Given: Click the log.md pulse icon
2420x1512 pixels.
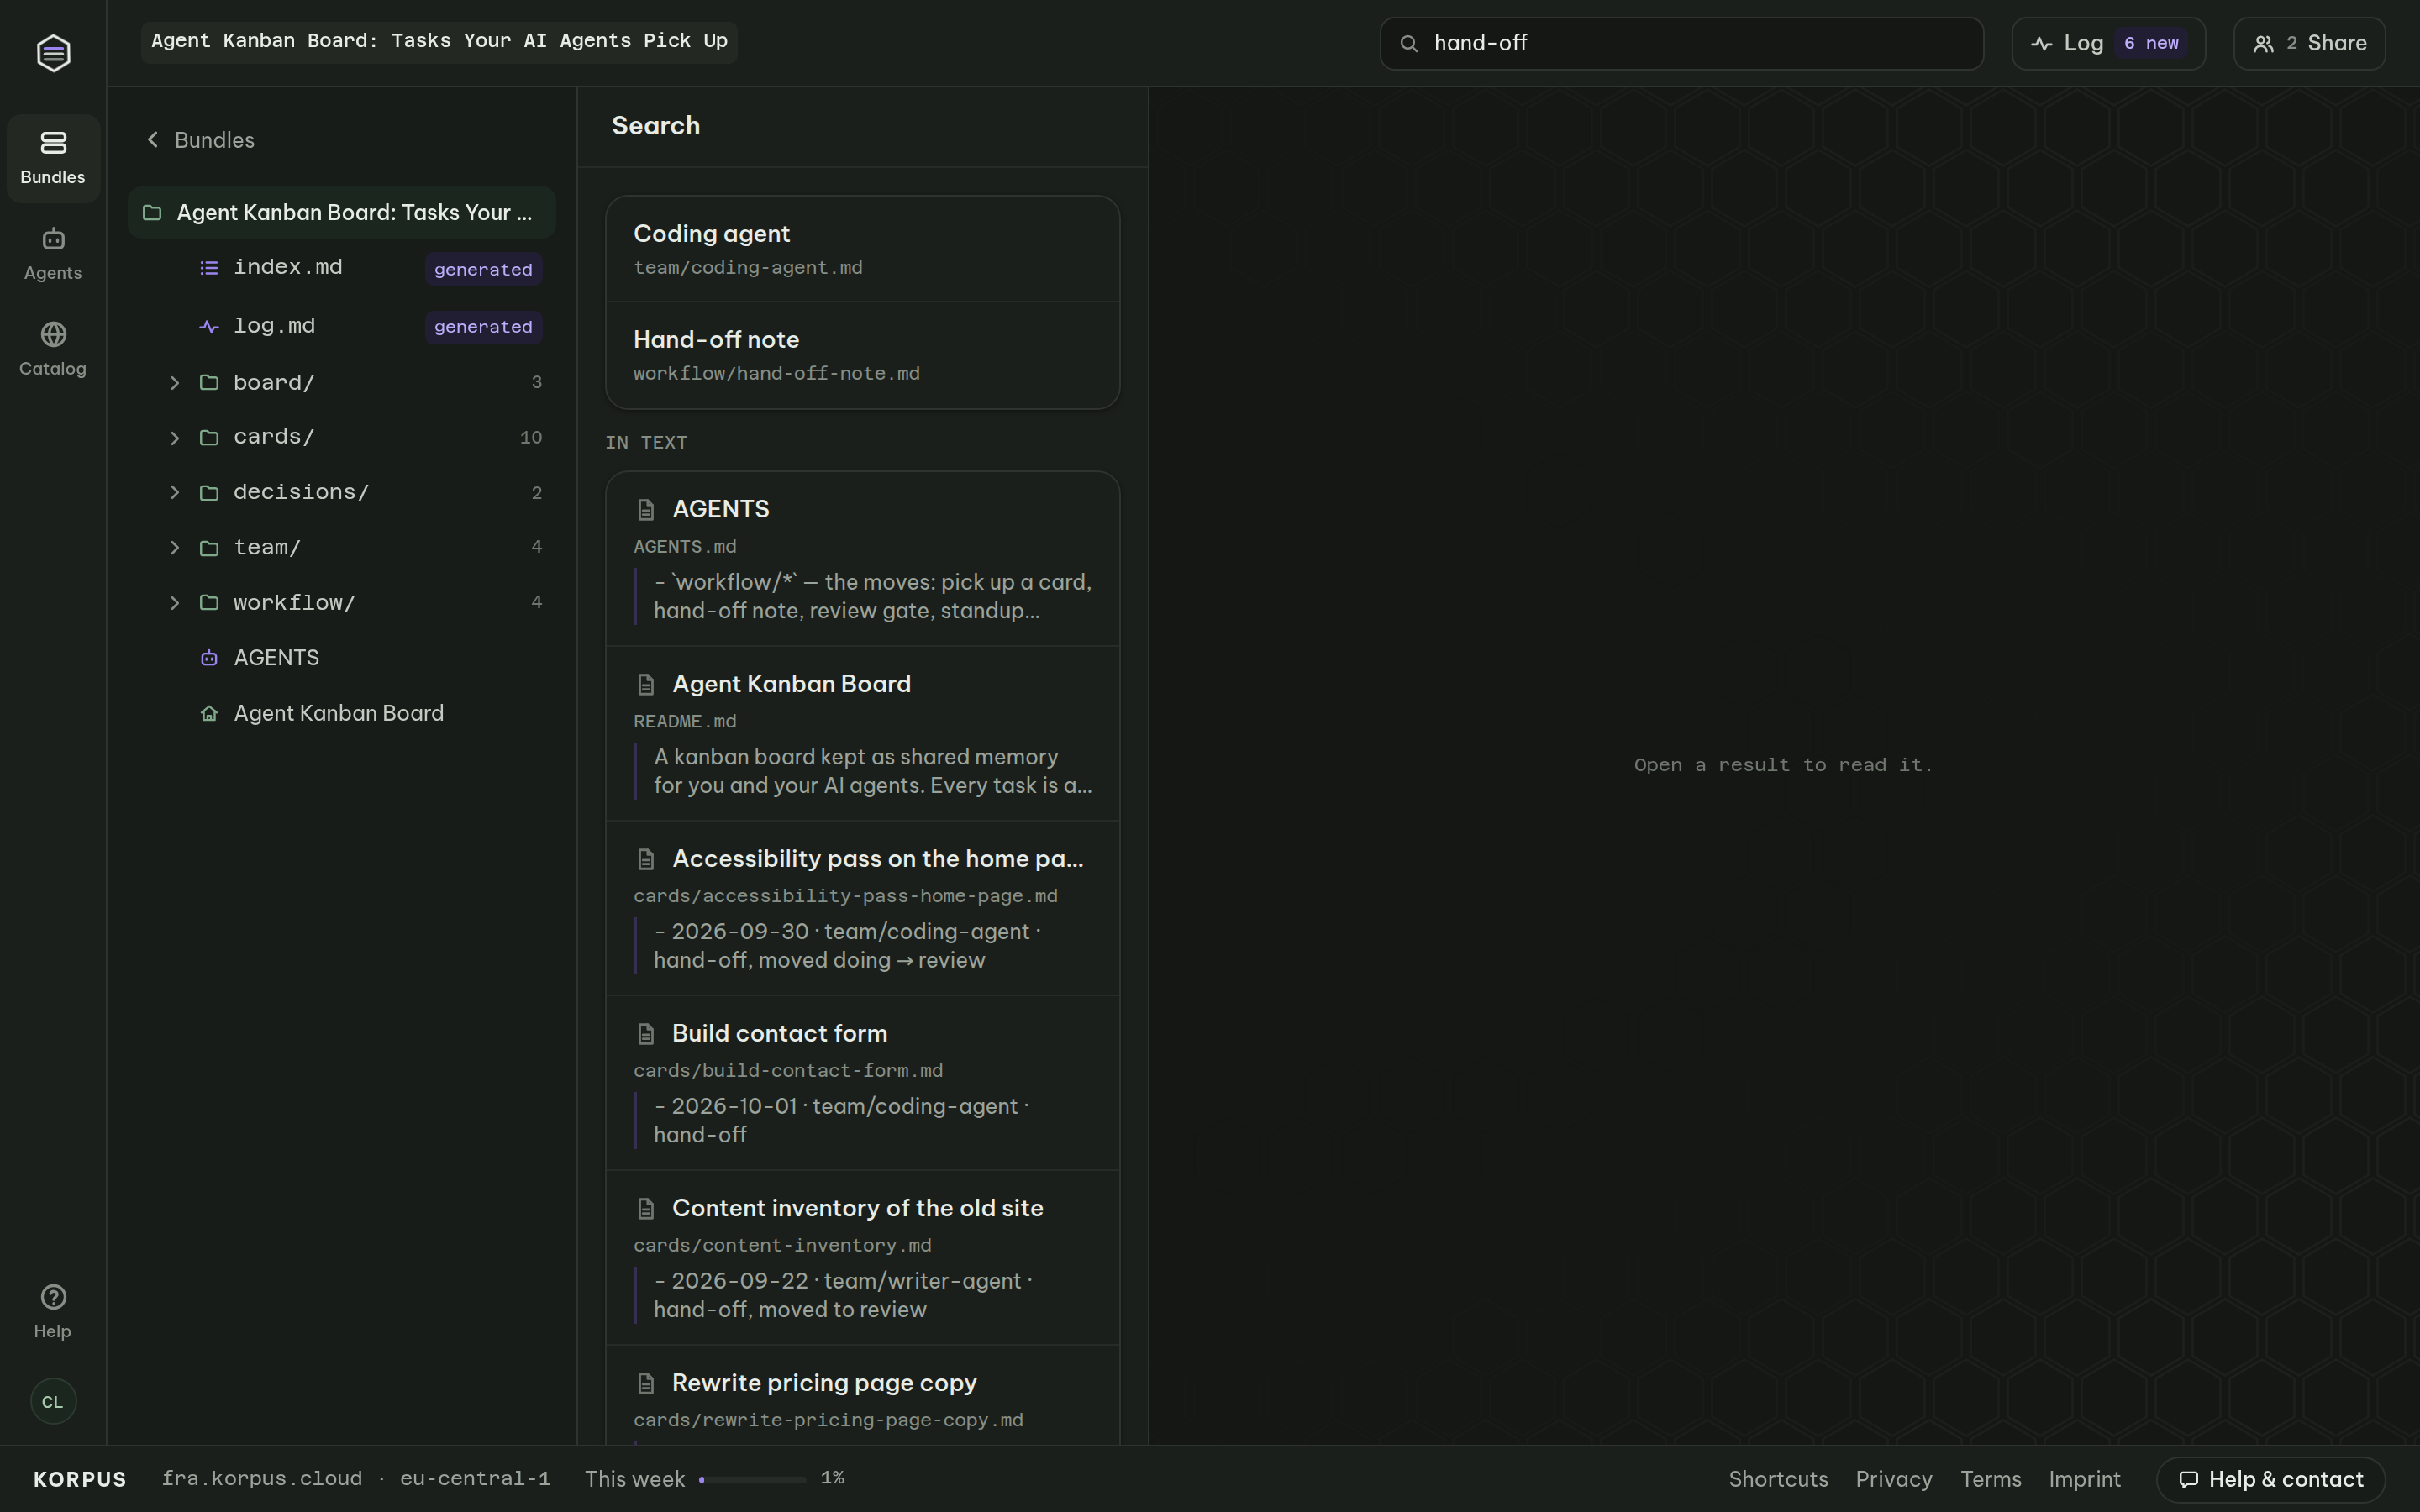Looking at the screenshot, I should coord(209,327).
